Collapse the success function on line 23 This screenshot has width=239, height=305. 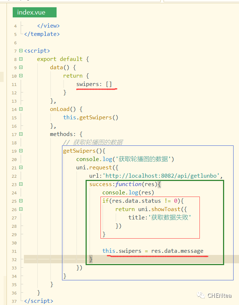pos(21,184)
